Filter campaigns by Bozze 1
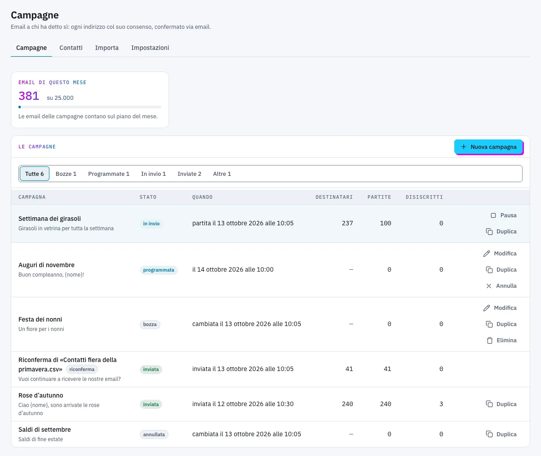This screenshot has height=456, width=541. click(66, 174)
